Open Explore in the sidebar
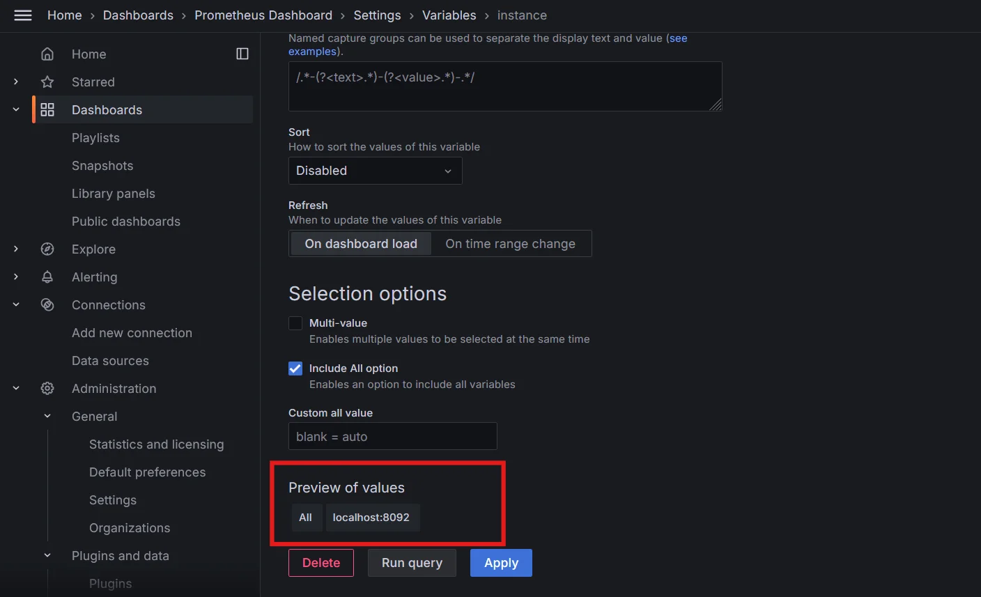981x597 pixels. pos(93,249)
